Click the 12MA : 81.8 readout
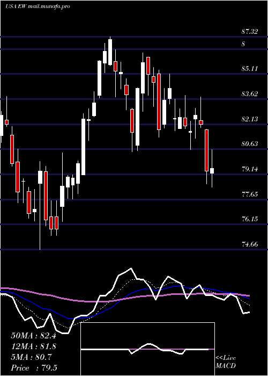 pos(33,346)
